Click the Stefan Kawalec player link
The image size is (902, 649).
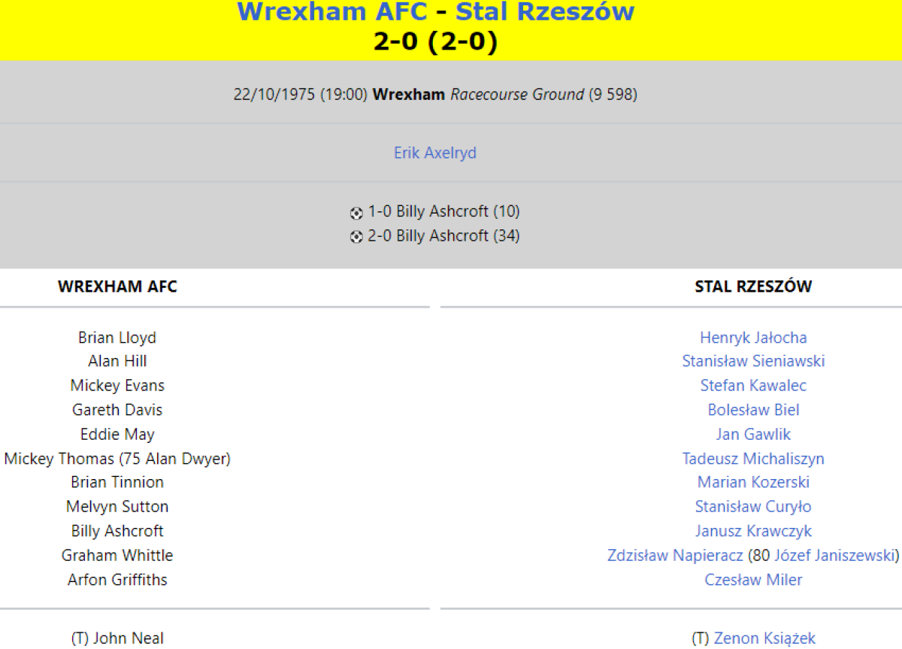coord(753,386)
